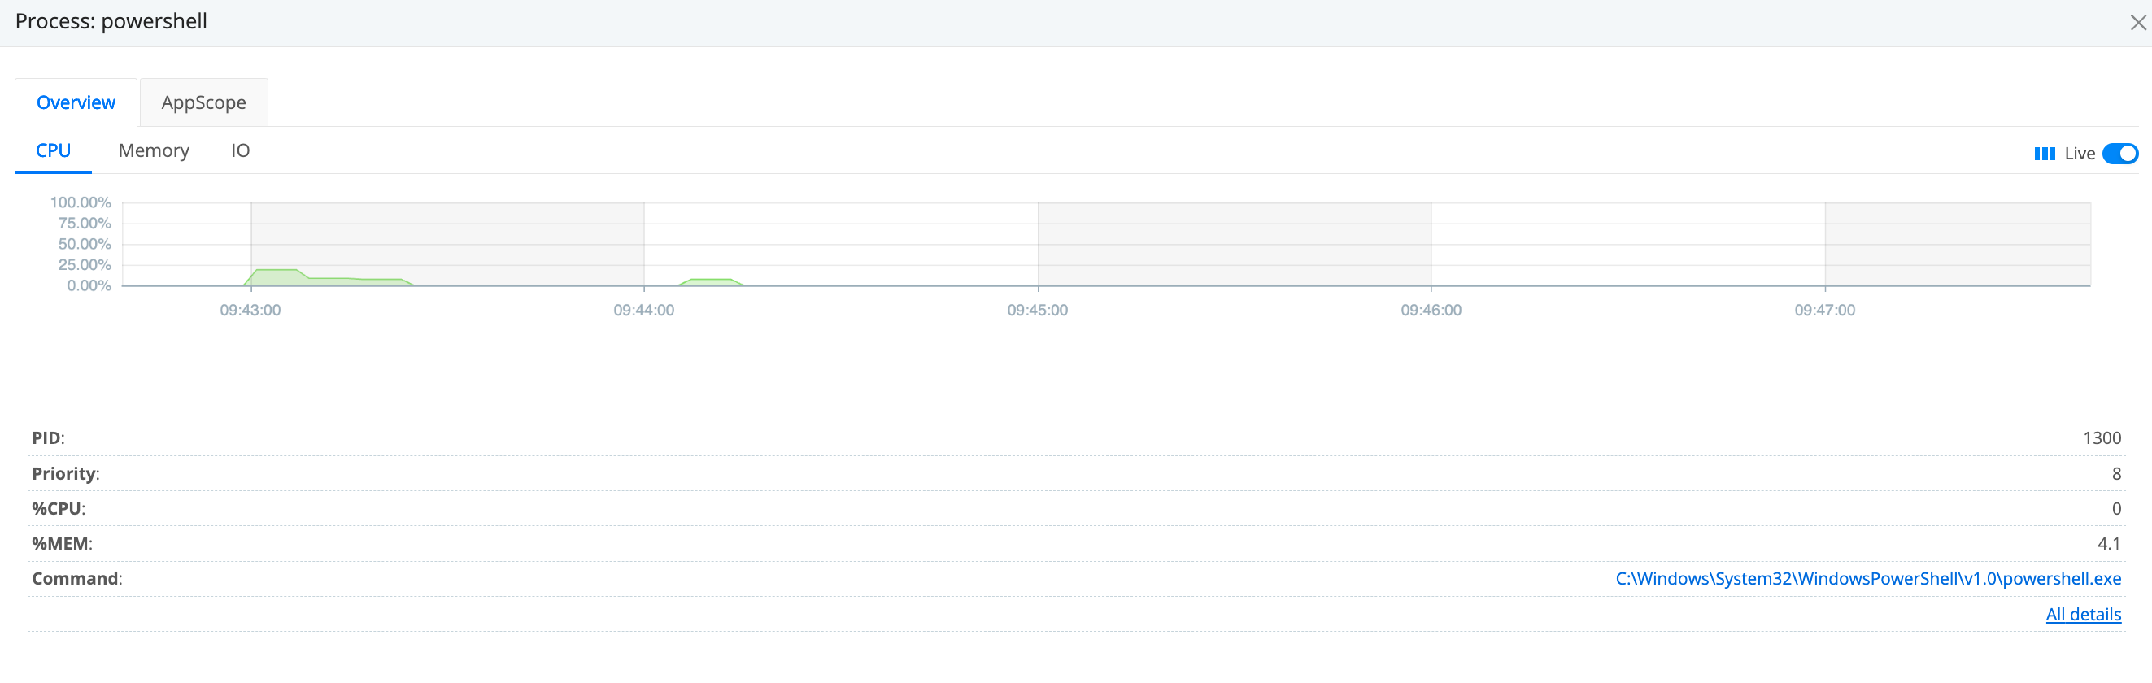Toggle the Live switch off

click(x=2119, y=154)
